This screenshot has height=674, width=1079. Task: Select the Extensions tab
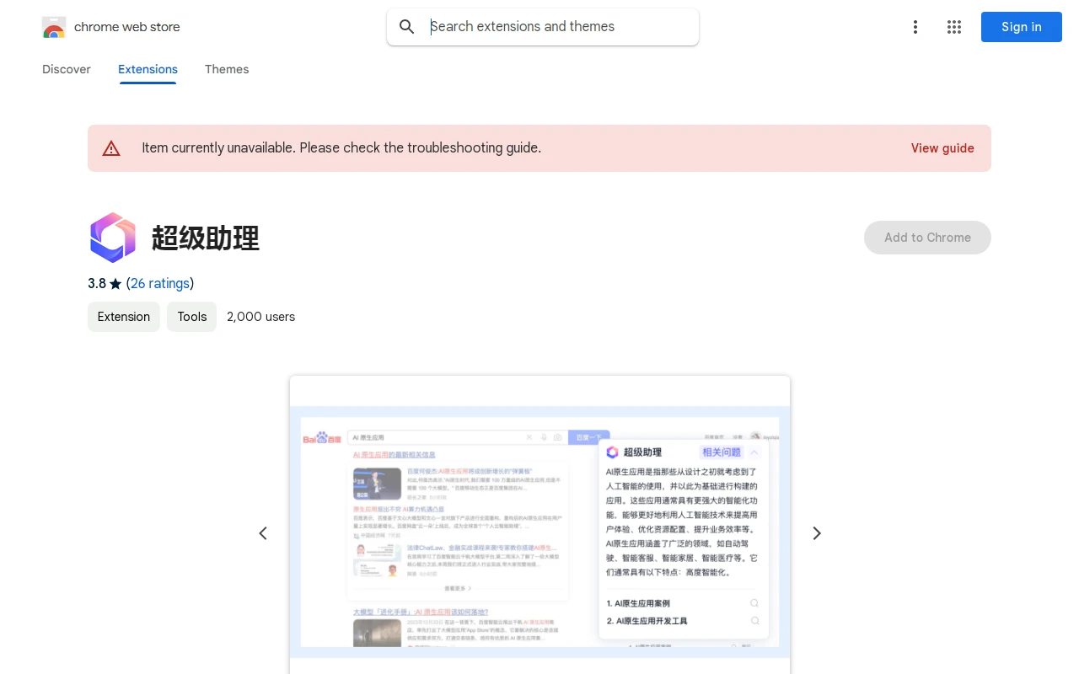(x=148, y=69)
